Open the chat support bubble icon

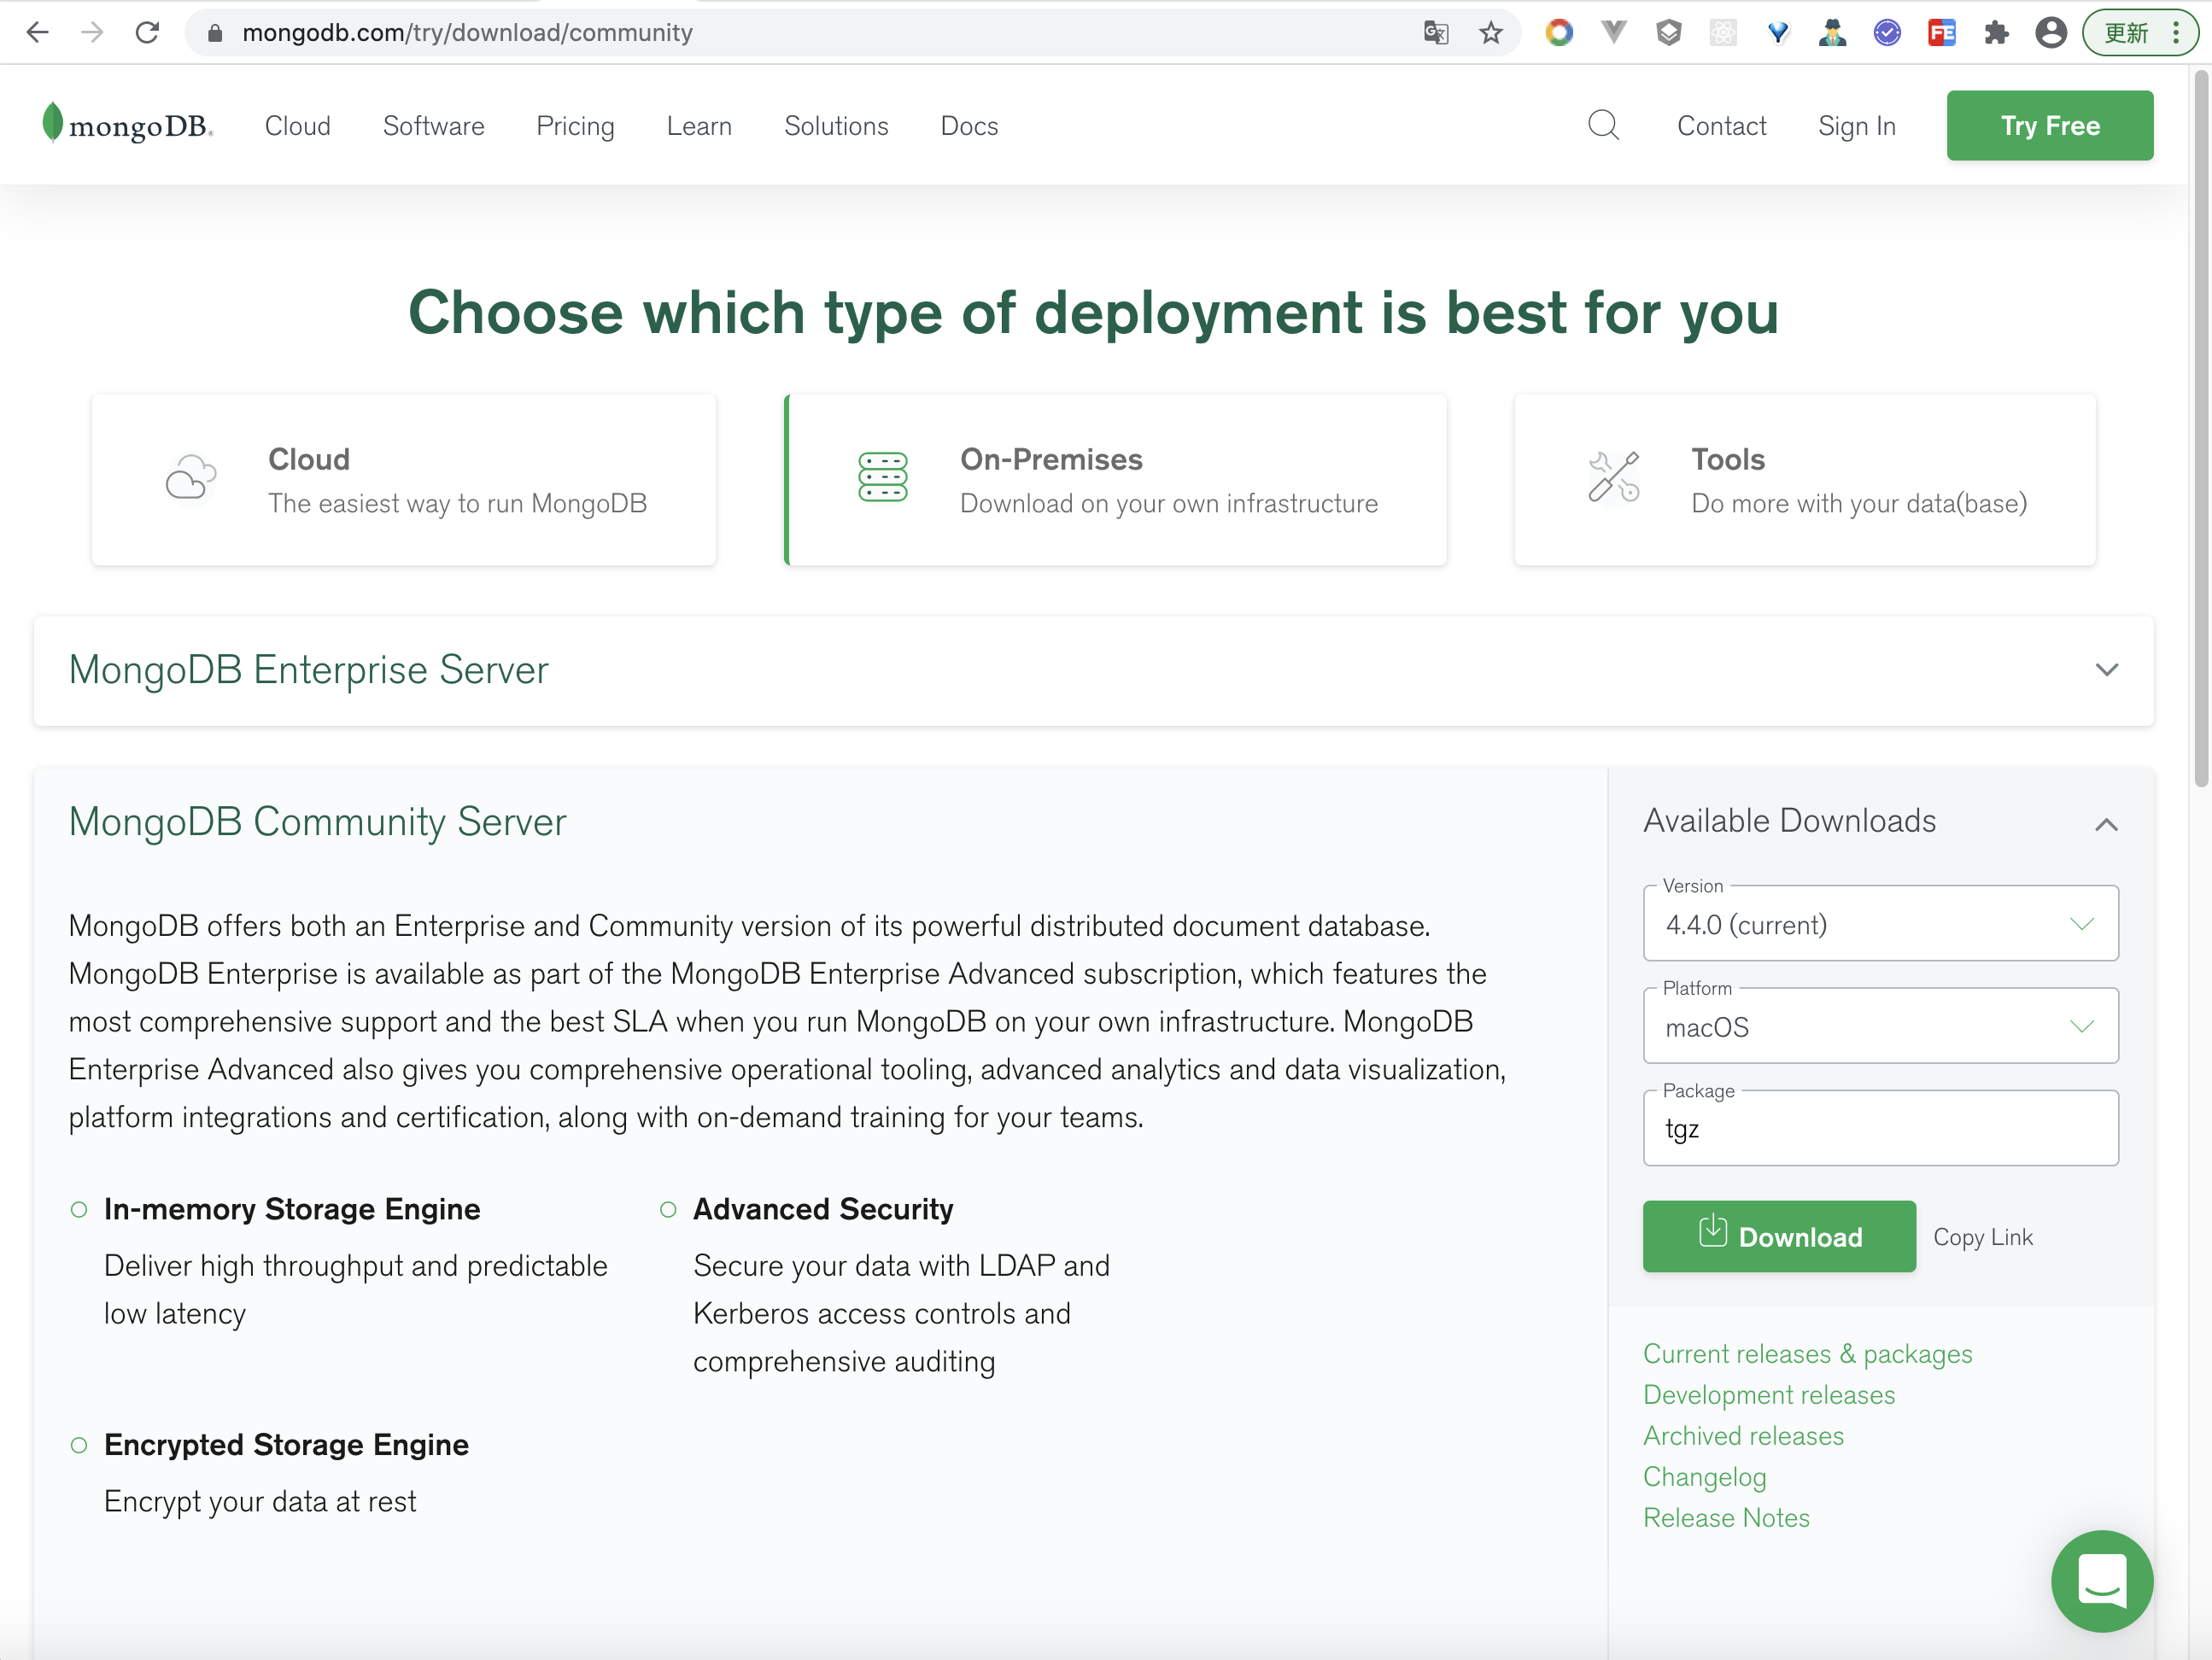click(x=2101, y=1580)
